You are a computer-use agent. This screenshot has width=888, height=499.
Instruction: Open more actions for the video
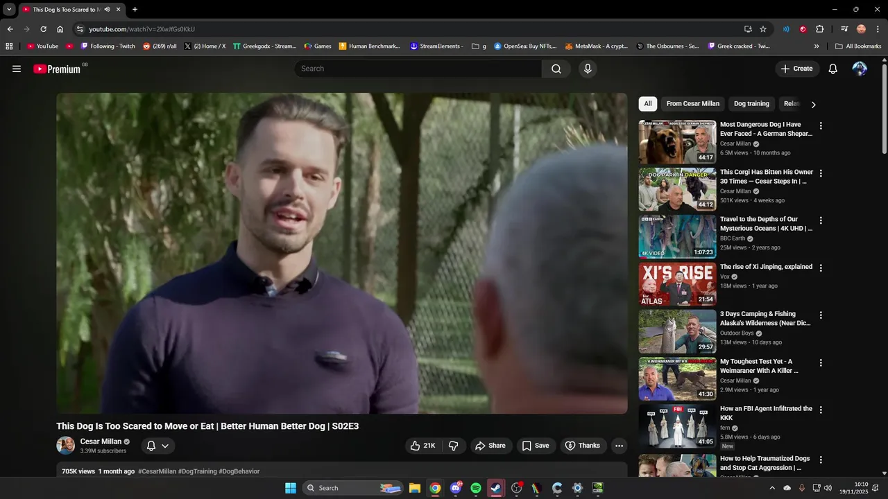[x=620, y=446]
